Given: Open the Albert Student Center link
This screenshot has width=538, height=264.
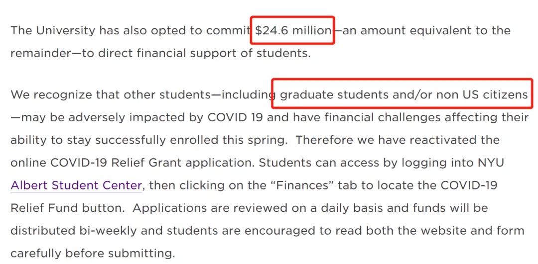Looking at the screenshot, I should click(x=76, y=185).
